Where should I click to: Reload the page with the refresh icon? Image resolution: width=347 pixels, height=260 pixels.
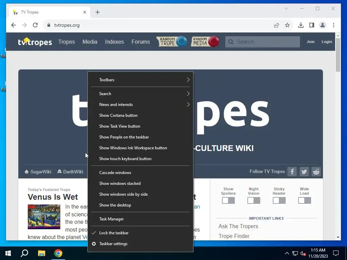pyautogui.click(x=35, y=25)
